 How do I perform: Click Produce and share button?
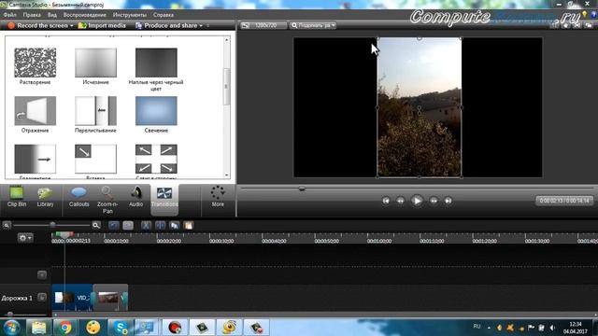pos(166,25)
